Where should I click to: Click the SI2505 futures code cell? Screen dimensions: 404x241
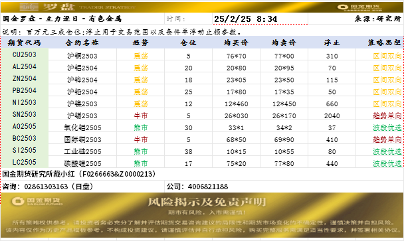tap(25, 150)
